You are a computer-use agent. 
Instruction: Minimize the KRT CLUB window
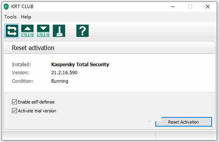(173, 7)
